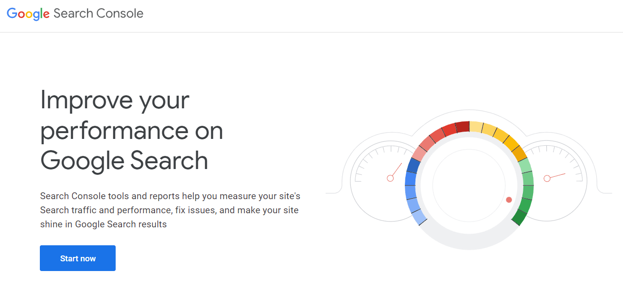Select the pale yellow segment of the dial

point(476,127)
